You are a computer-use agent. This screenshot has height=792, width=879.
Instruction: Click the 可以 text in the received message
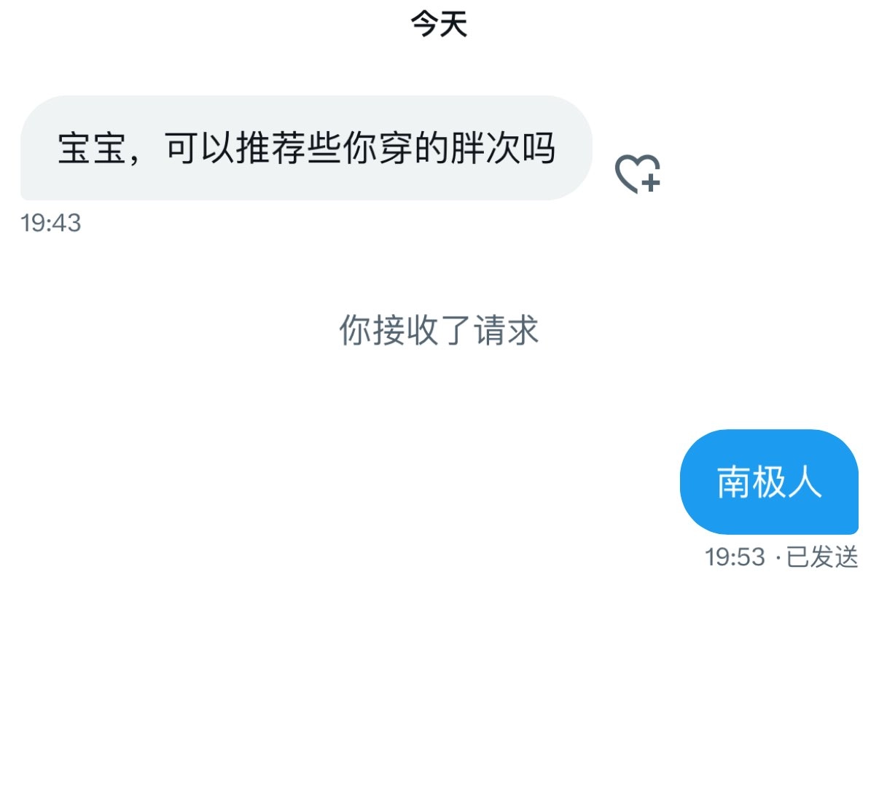tap(200, 149)
